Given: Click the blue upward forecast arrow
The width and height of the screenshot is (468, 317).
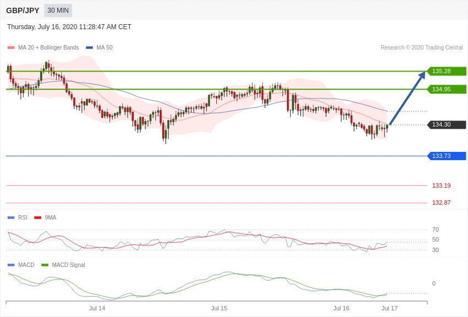Looking at the screenshot, I should pyautogui.click(x=407, y=99).
